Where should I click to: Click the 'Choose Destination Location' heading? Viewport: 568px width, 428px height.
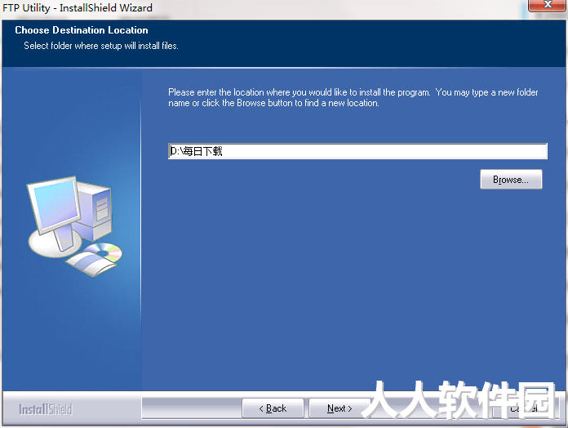click(82, 30)
